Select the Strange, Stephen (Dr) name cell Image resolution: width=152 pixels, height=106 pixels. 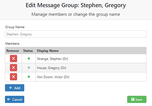click(x=91, y=59)
